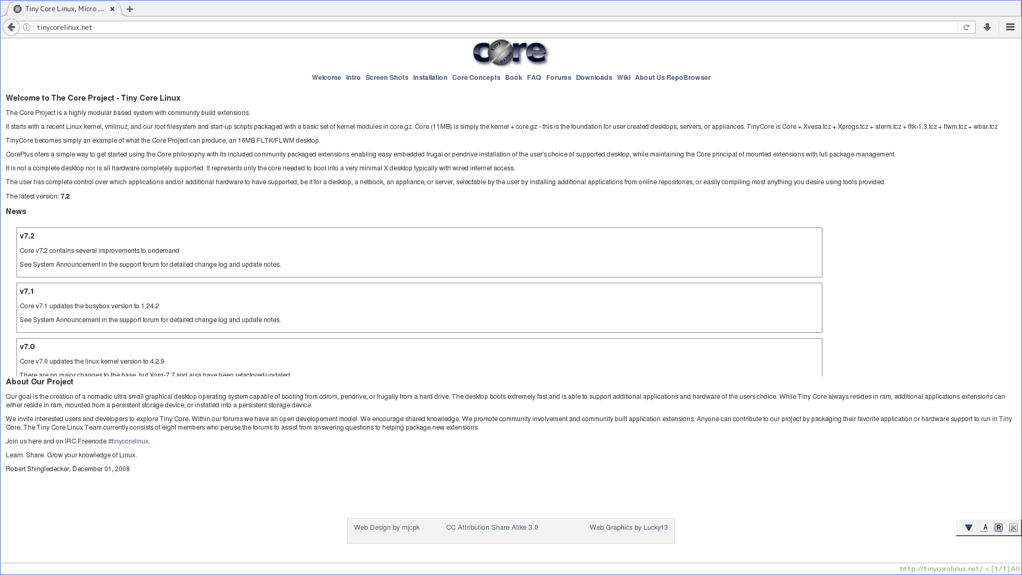Click the new tab plus button

pos(130,9)
